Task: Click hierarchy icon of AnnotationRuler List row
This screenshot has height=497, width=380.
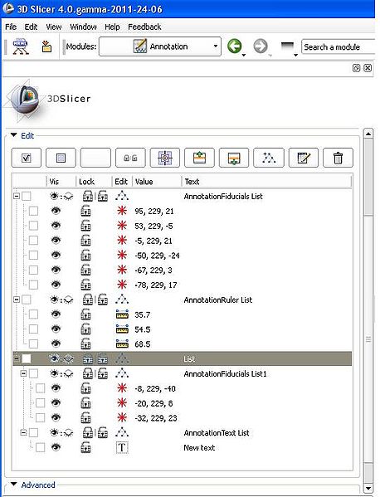Action: tap(122, 300)
